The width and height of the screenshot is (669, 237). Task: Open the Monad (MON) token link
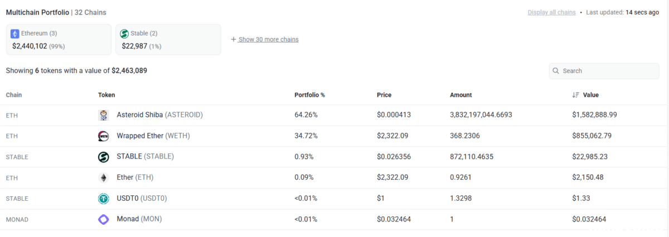[x=139, y=219]
